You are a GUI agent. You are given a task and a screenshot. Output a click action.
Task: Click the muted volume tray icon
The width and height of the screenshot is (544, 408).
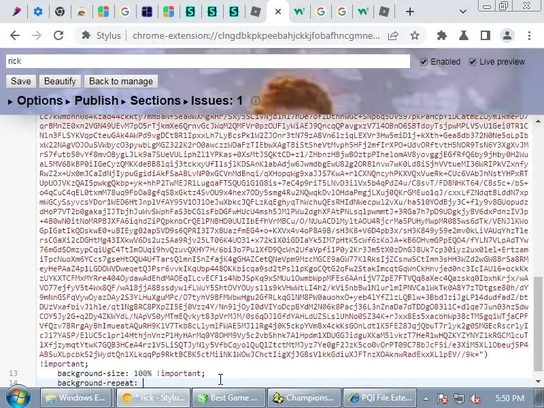475,398
